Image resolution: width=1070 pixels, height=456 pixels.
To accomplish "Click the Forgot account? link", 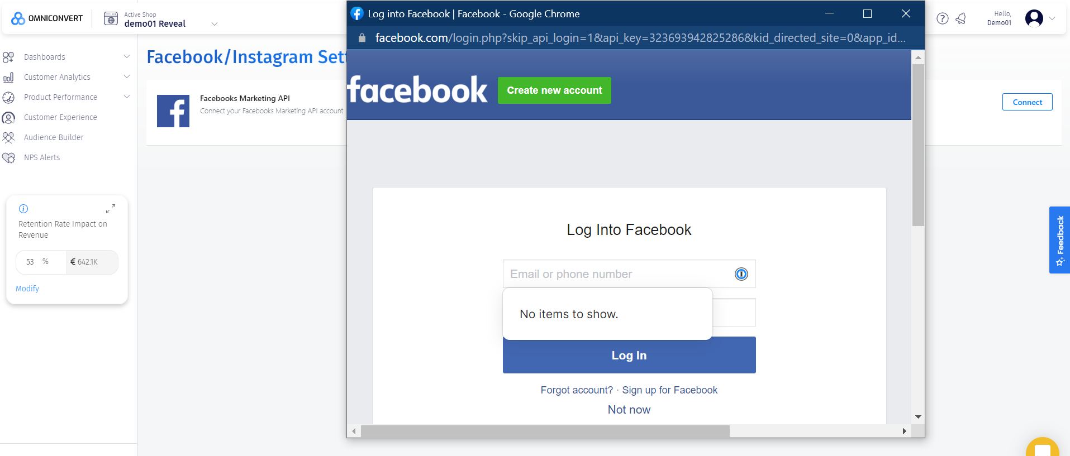I will pos(577,390).
